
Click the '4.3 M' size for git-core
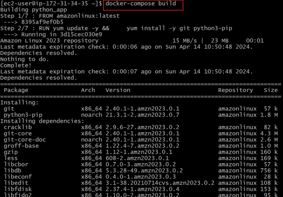coord(269,133)
